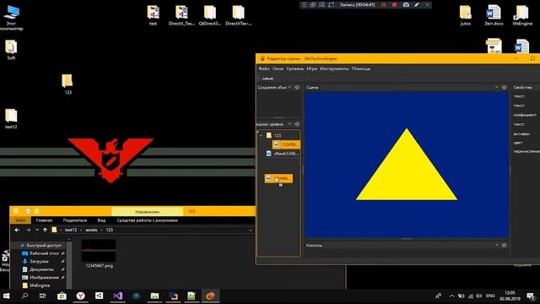Open dropdown arrow of level explorer panel

point(289,124)
